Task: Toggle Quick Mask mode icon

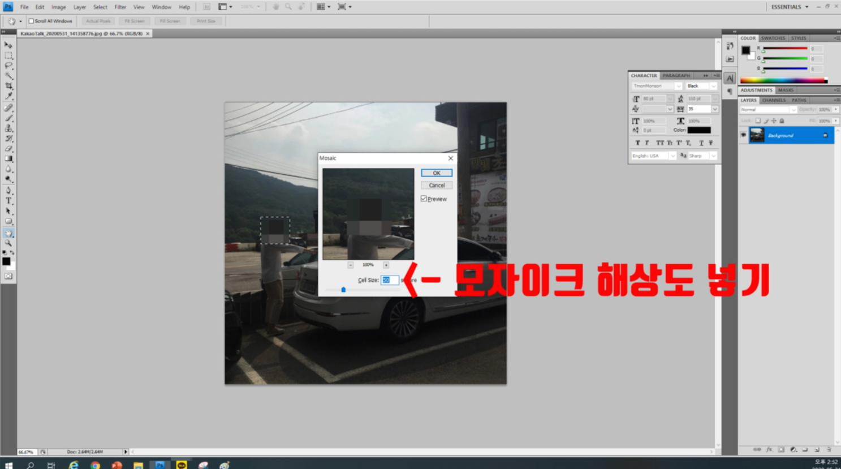Action: (8, 276)
